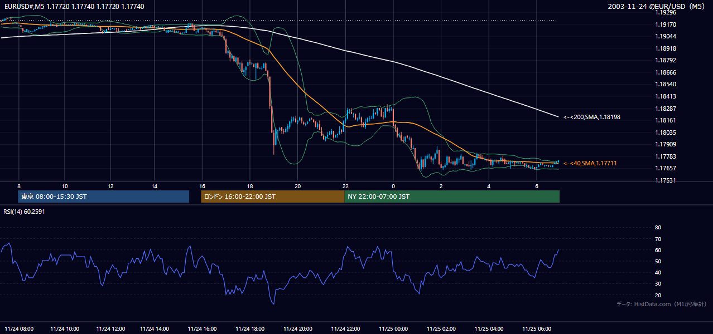Click hour marker 2 under the price chart

tap(441, 186)
